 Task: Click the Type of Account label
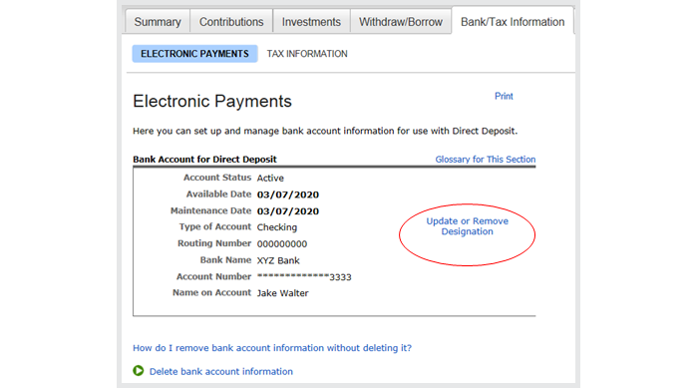(x=215, y=226)
